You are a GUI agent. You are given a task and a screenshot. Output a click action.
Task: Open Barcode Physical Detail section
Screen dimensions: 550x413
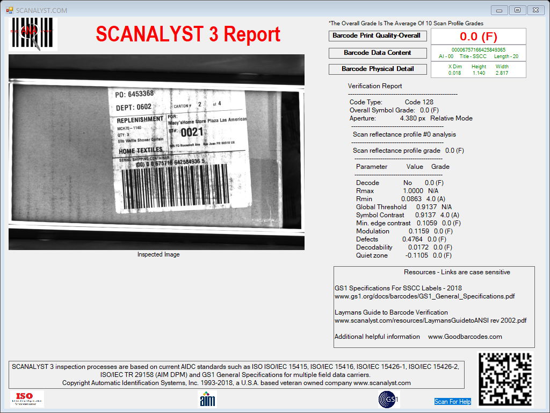click(378, 69)
